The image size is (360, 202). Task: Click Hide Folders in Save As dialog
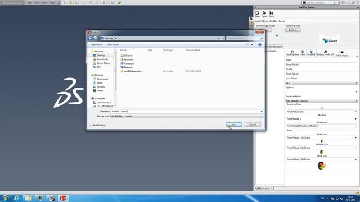coord(98,125)
